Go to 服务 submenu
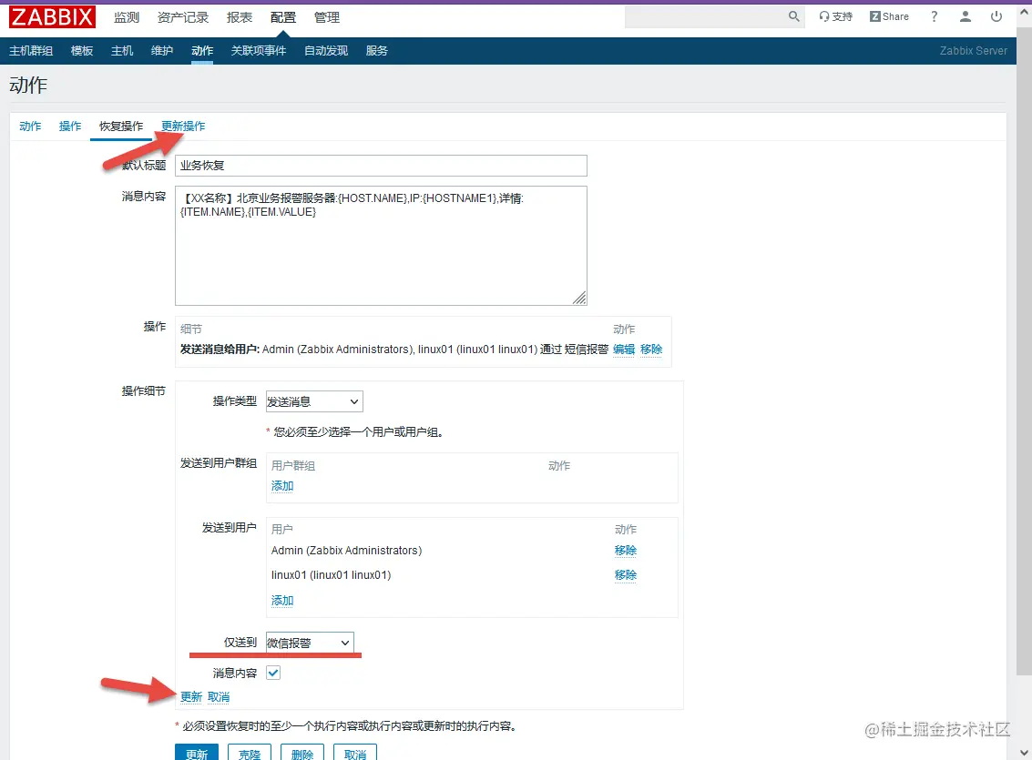The height and width of the screenshot is (760, 1032). click(x=376, y=51)
